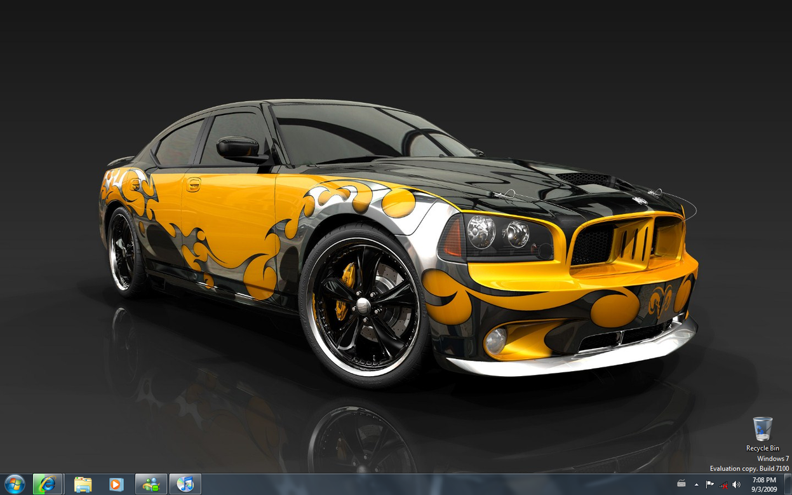Viewport: 792px width, 495px height.
Task: Switch to iTunes in the taskbar
Action: point(185,484)
